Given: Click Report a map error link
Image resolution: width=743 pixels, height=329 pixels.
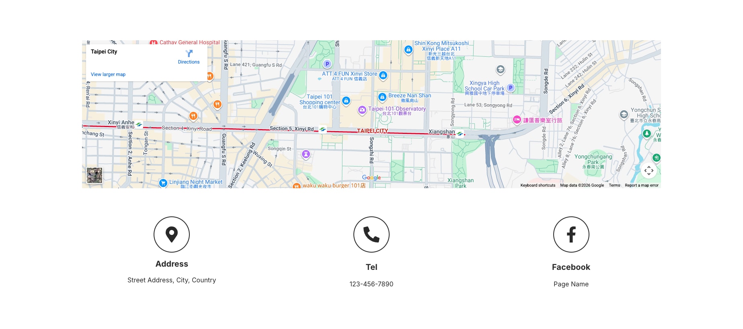Looking at the screenshot, I should coord(641,185).
